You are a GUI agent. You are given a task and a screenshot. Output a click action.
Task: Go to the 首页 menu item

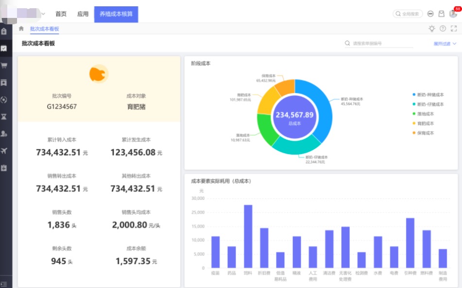point(61,14)
